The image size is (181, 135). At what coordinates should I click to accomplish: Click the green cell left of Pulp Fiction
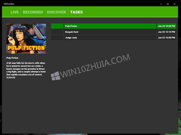[x=57, y=26]
